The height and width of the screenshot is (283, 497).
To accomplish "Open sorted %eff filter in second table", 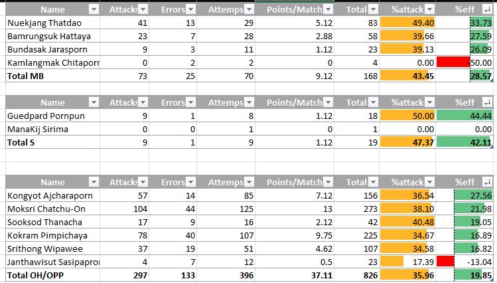I will tap(487, 102).
